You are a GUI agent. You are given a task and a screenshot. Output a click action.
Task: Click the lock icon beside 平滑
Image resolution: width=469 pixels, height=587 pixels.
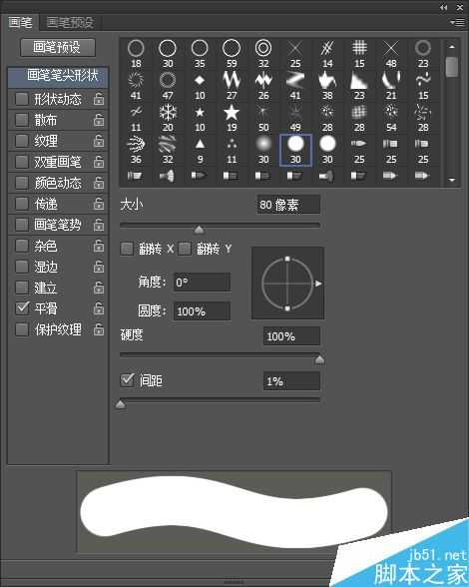99,308
